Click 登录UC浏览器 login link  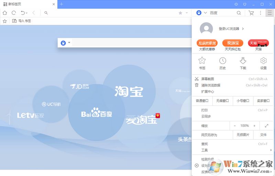(x=231, y=29)
